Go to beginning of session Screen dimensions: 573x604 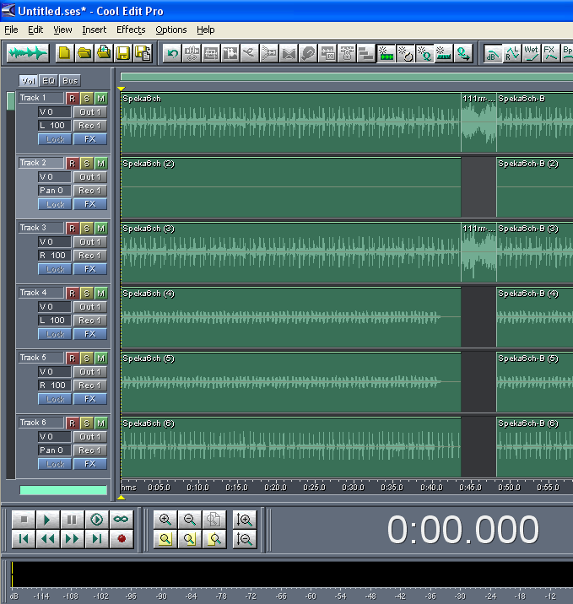[x=24, y=538]
